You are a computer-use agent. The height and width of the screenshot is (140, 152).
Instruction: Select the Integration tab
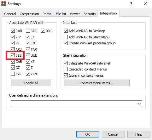[x=108, y=13]
